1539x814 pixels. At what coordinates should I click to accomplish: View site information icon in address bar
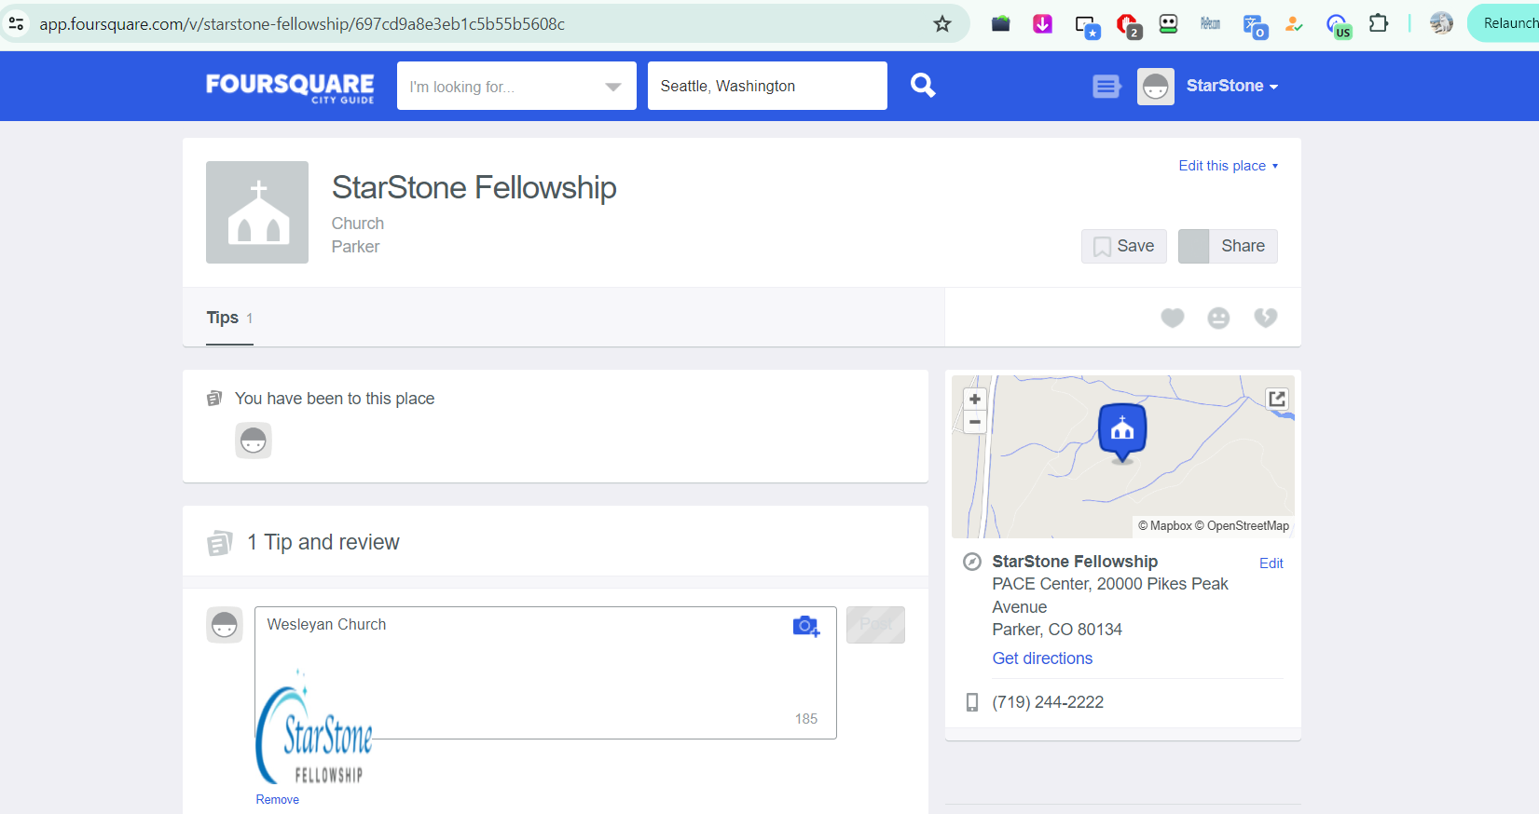16,23
